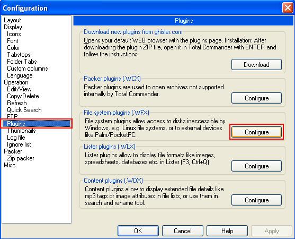Image resolution: width=295 pixels, height=239 pixels.
Task: Configure Content plugins (.WDX)
Action: [256, 200]
